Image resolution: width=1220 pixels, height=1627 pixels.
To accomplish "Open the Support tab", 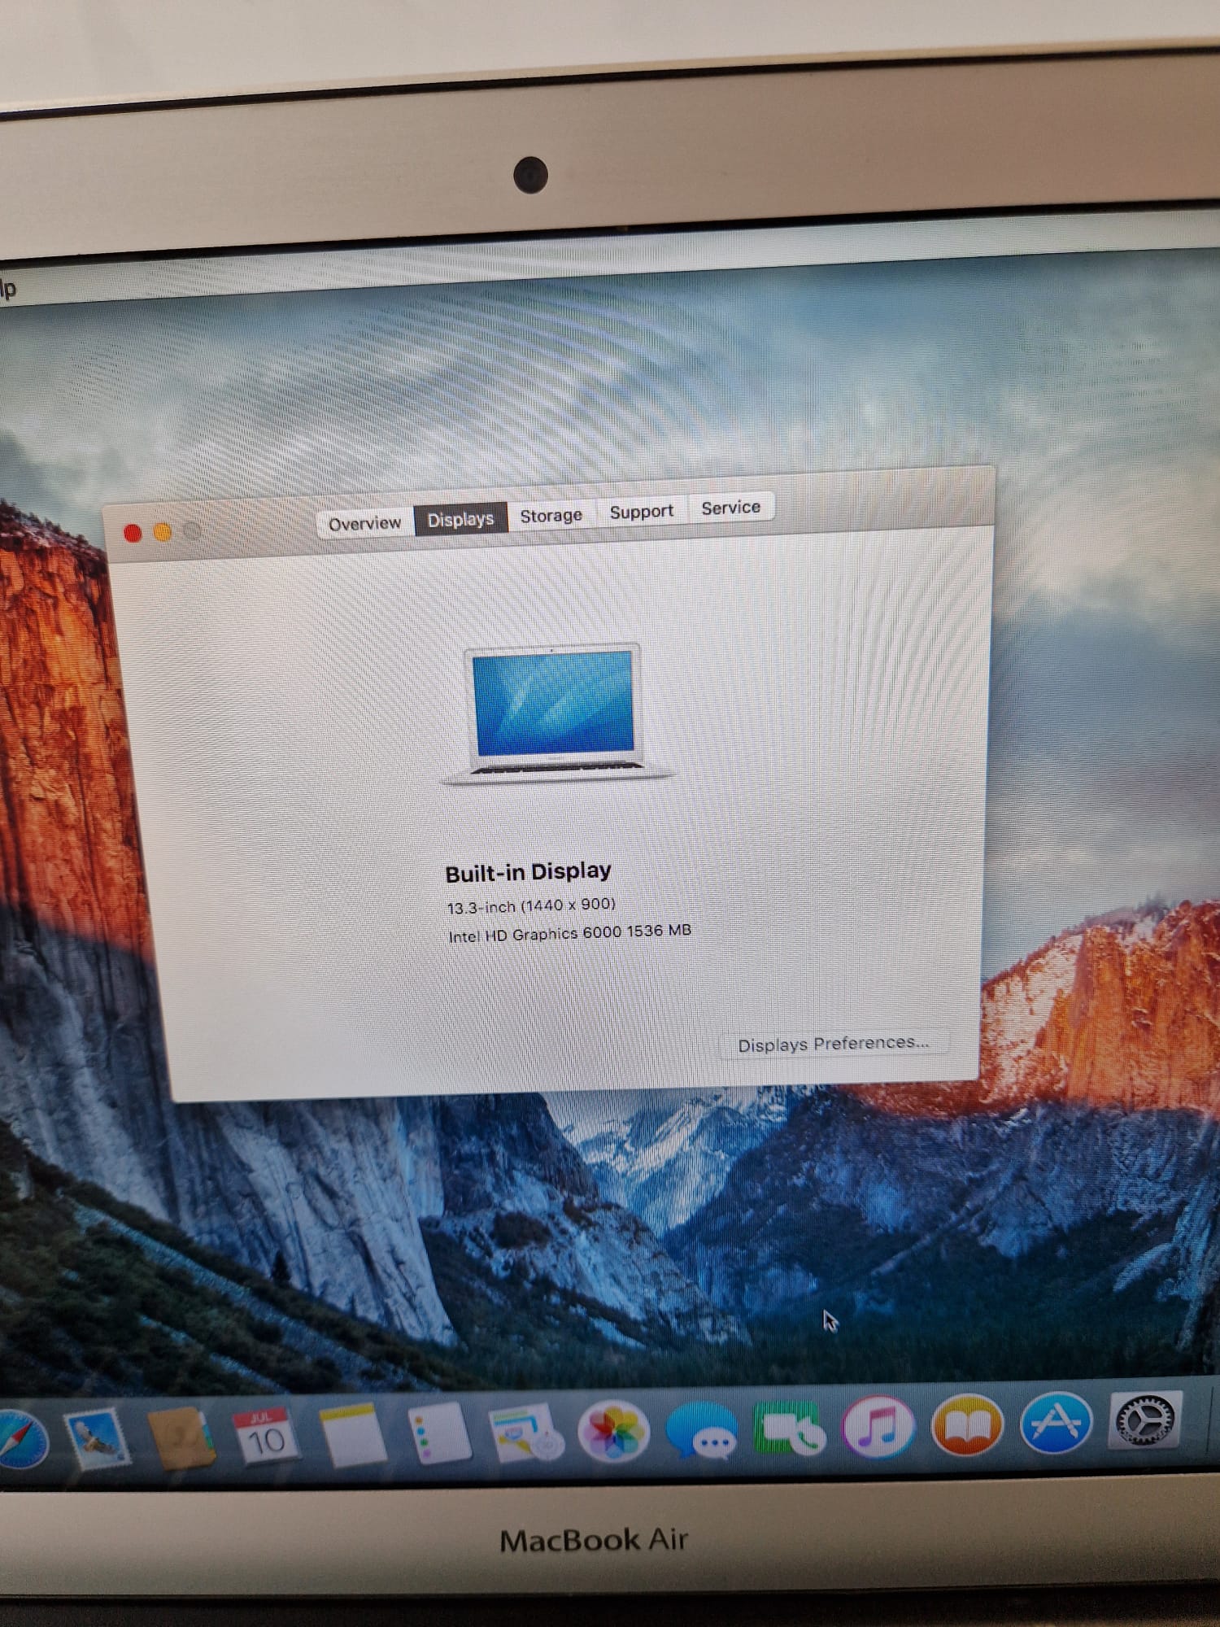I will [642, 512].
